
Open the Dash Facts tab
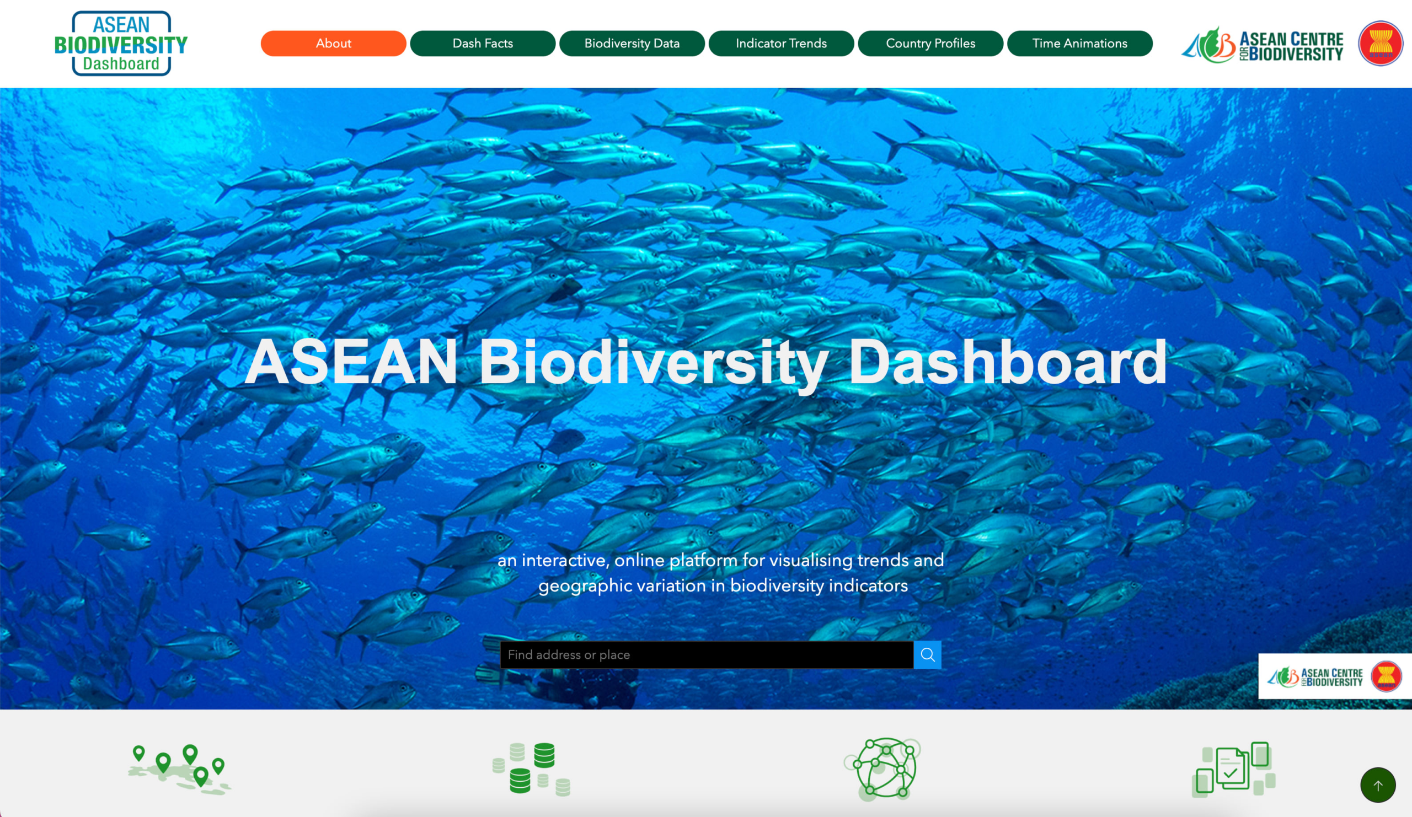[483, 43]
